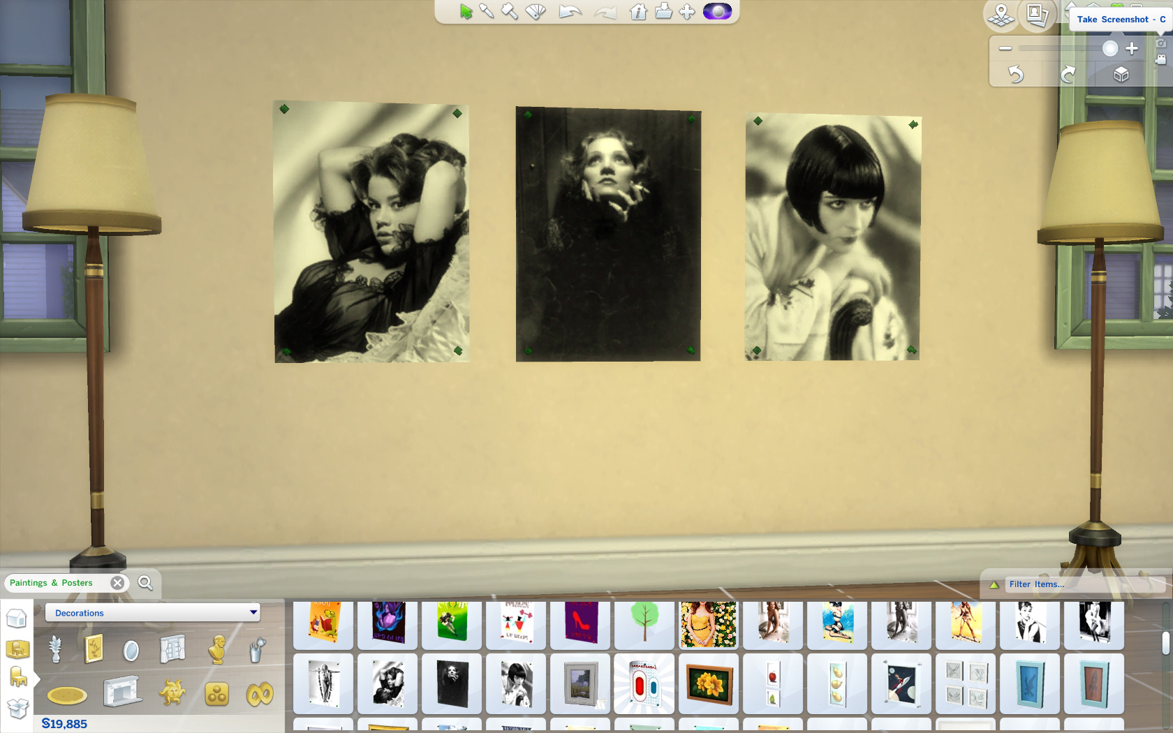The width and height of the screenshot is (1173, 733).
Task: Redo the last build action
Action: pos(605,12)
